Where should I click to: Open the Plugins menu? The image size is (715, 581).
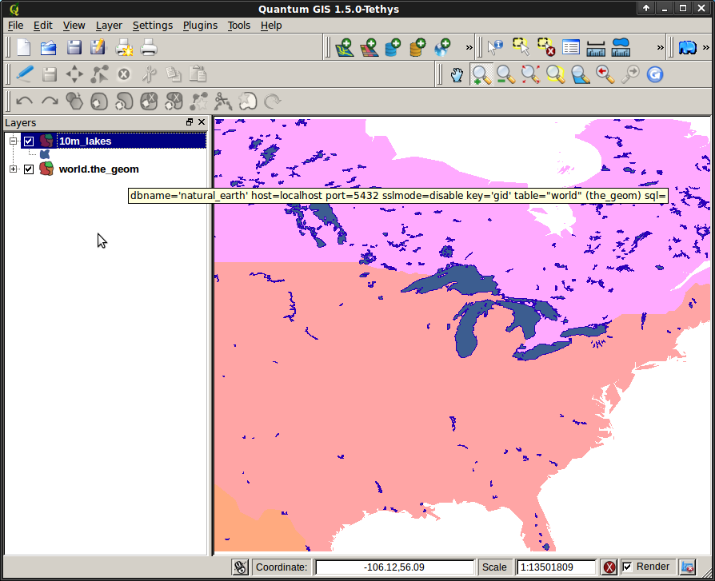200,26
